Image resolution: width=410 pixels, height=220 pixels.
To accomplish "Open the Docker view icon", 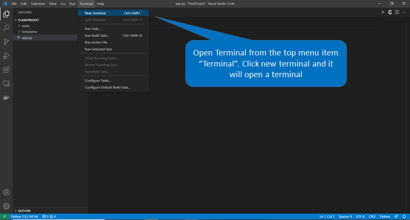I will [x=6, y=97].
